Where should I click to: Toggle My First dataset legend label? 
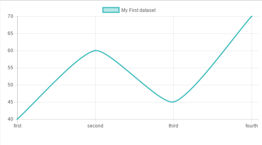(138, 10)
